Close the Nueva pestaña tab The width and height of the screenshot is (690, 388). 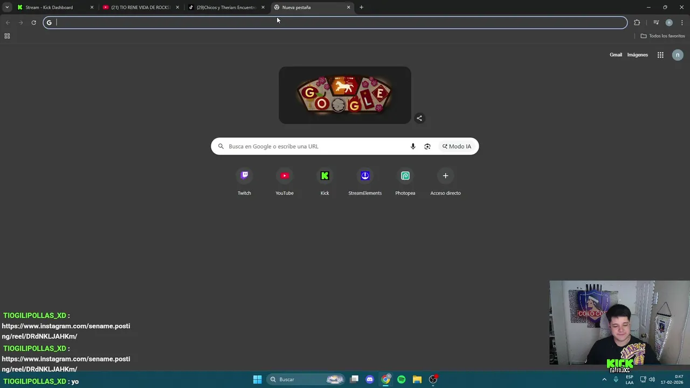349,8
